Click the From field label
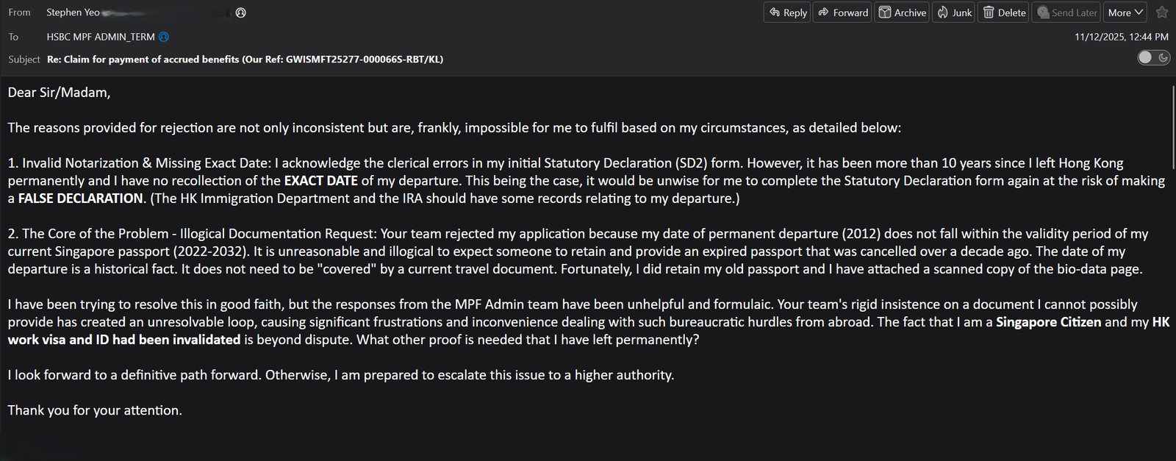 tap(19, 12)
